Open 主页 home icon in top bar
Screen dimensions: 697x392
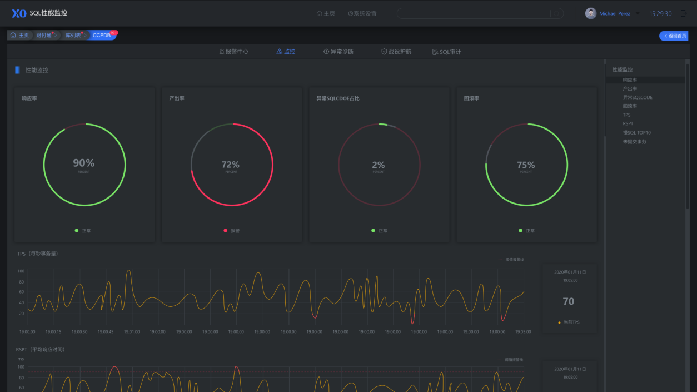pos(326,13)
